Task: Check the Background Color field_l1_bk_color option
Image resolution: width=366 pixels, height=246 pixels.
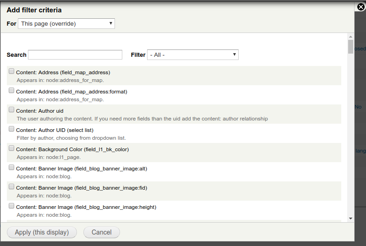Action: pos(11,148)
